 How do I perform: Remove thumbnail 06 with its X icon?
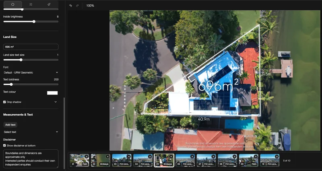(x=192, y=157)
